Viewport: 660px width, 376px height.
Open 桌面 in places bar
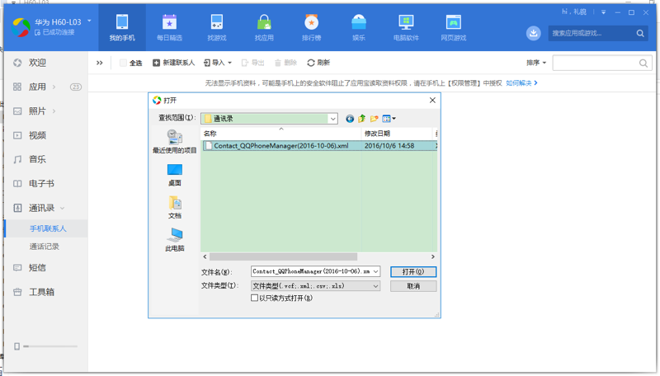click(x=174, y=175)
